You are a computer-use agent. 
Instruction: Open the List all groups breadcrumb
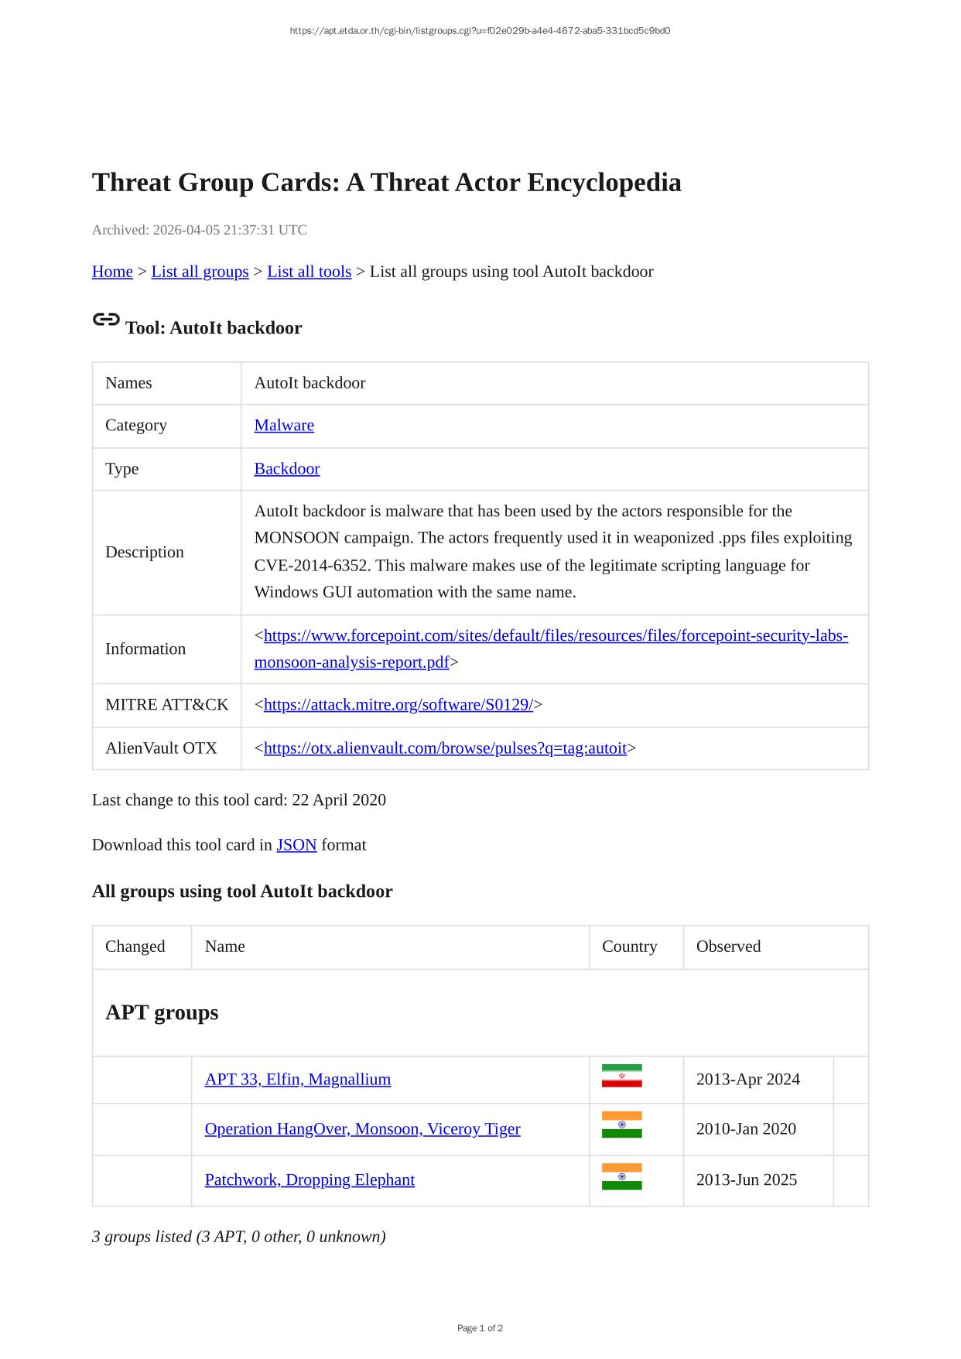click(x=200, y=272)
